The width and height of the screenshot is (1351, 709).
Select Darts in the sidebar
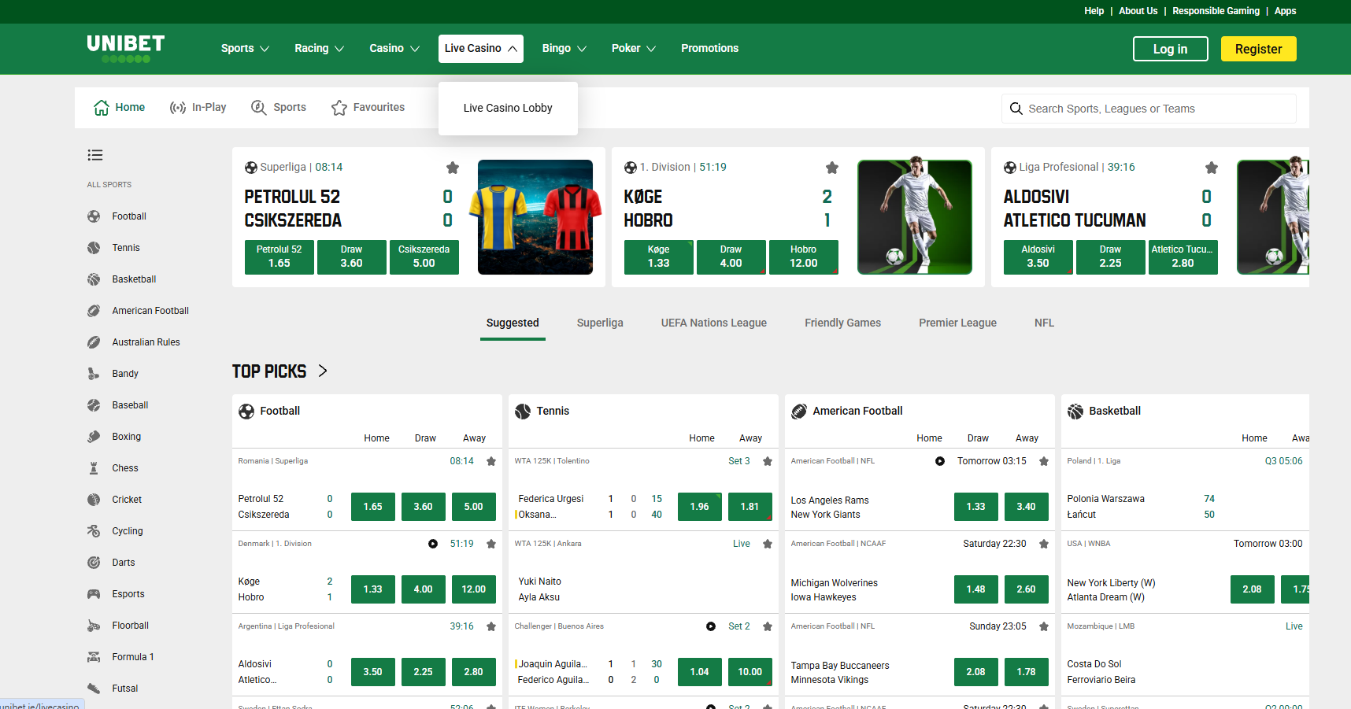[124, 563]
